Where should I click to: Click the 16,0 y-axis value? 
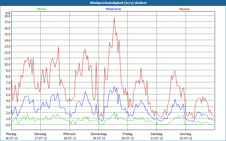point(8,28)
